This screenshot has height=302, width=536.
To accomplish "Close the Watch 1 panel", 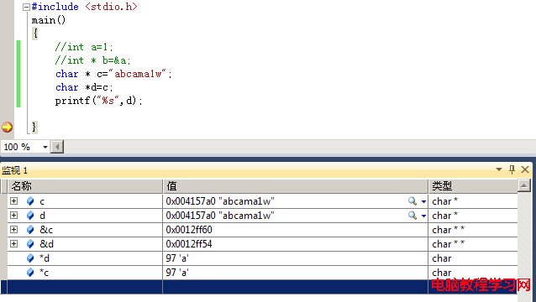I will (525, 169).
